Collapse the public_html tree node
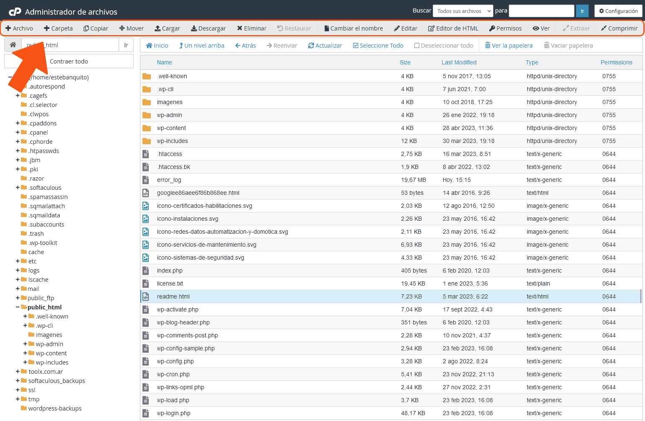Image resolution: width=645 pixels, height=421 pixels. coord(18,307)
